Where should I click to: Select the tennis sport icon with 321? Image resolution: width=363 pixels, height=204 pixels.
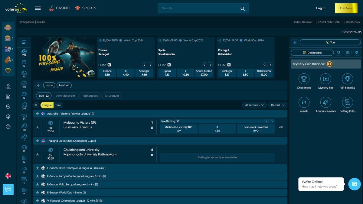24,85
